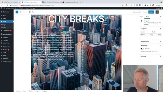Toggle the Drop cap switch
163x92 pixels.
(142, 49)
